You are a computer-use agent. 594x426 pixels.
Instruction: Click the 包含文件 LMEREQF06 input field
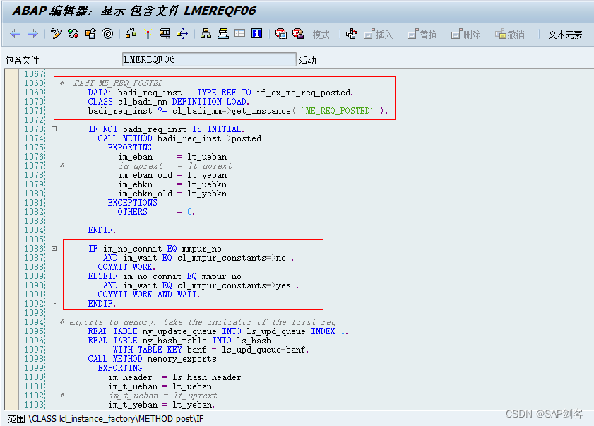pyautogui.click(x=208, y=59)
